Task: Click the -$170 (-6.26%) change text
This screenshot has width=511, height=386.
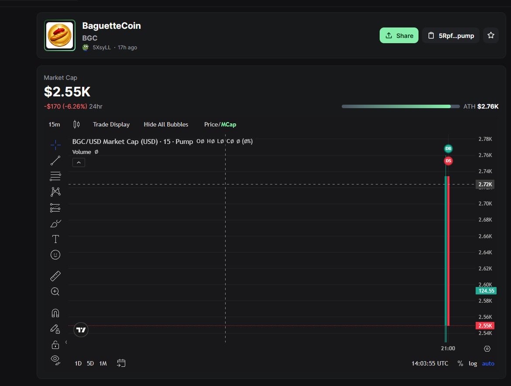Action: coord(65,106)
